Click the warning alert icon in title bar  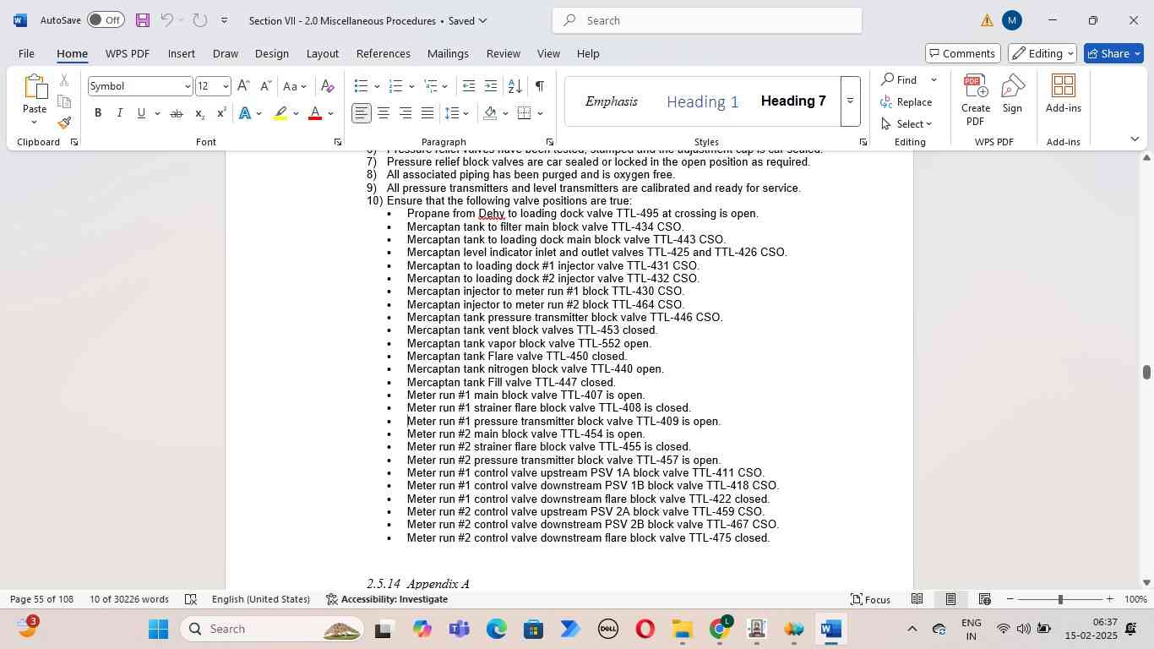(x=987, y=20)
